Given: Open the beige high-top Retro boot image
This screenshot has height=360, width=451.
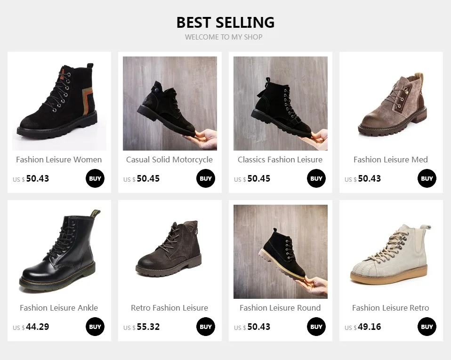Looking at the screenshot, I should click(x=391, y=252).
